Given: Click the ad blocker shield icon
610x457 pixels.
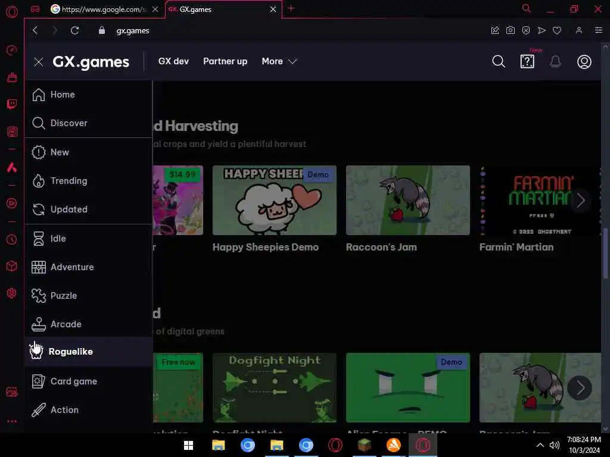Looking at the screenshot, I should (525, 30).
